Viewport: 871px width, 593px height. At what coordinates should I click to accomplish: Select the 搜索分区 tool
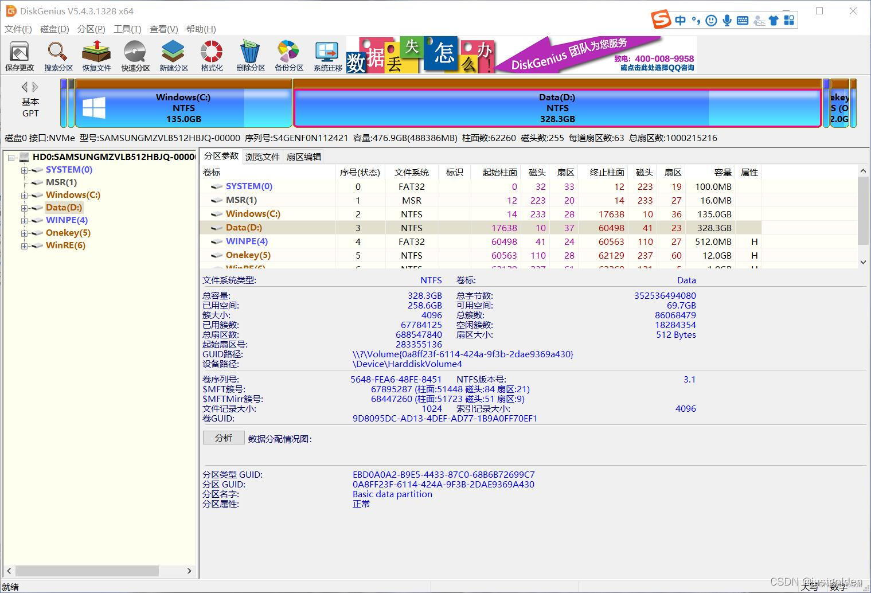pyautogui.click(x=57, y=54)
